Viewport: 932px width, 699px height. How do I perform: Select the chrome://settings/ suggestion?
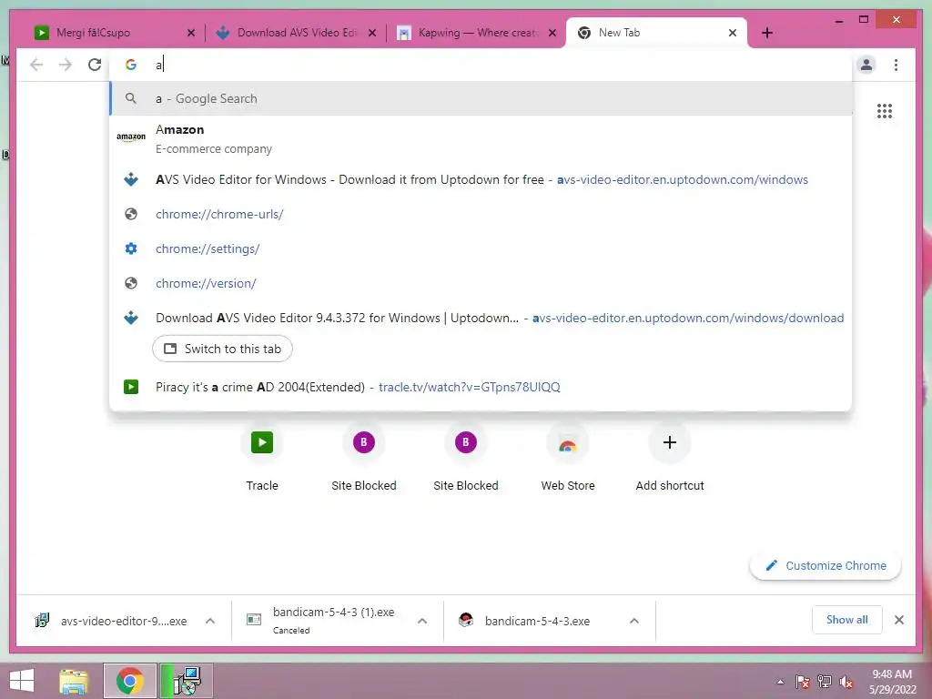(x=481, y=248)
